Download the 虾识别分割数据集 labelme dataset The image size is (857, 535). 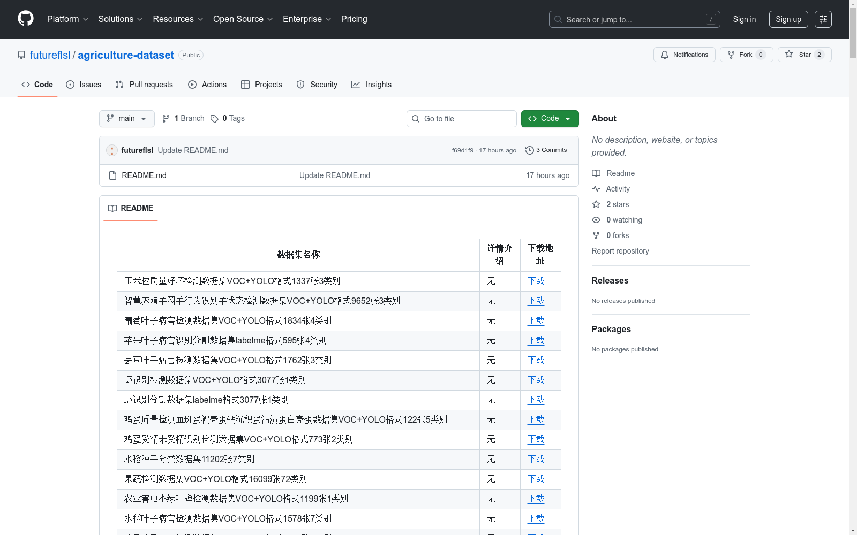pos(536,400)
